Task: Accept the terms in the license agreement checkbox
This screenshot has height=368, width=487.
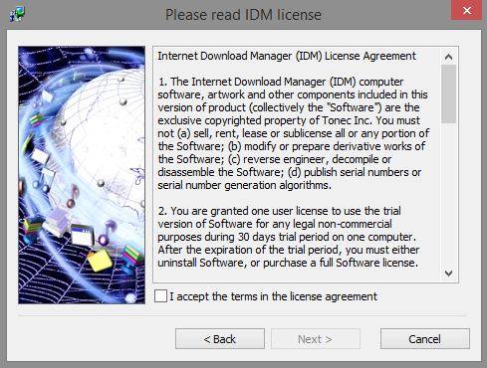Action: click(160, 296)
